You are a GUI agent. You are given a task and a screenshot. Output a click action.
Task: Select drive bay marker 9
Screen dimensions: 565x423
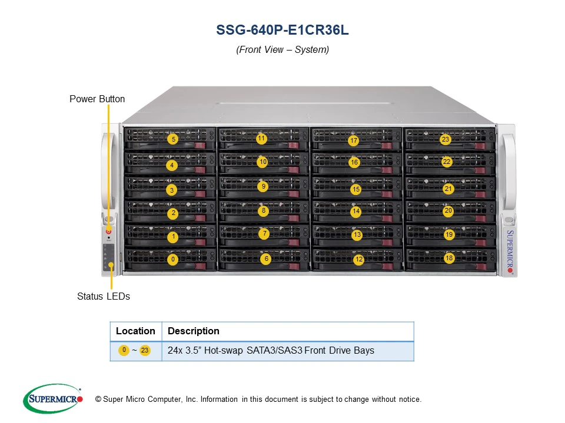point(263,186)
